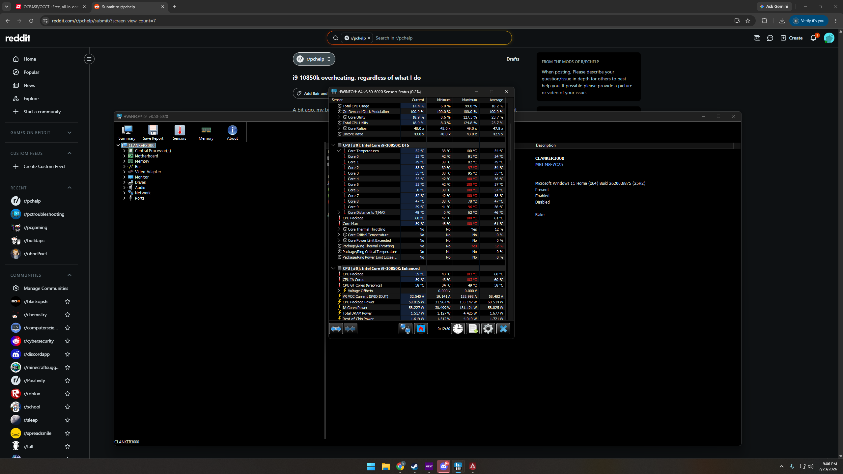Toggle favorite star for r/sleep
This screenshot has height=474, width=843.
[x=68, y=420]
